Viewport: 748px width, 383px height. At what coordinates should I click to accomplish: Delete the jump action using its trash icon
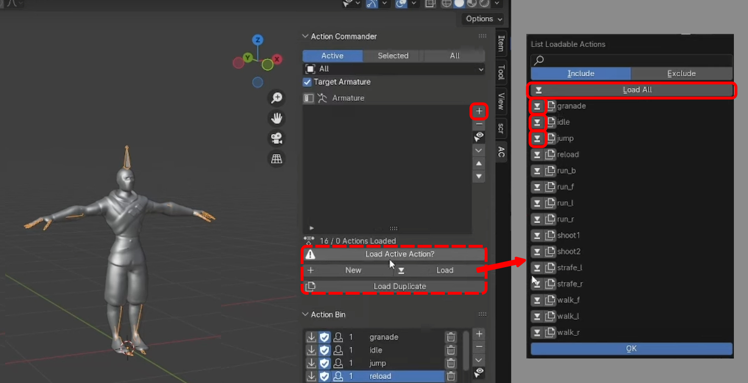[451, 363]
